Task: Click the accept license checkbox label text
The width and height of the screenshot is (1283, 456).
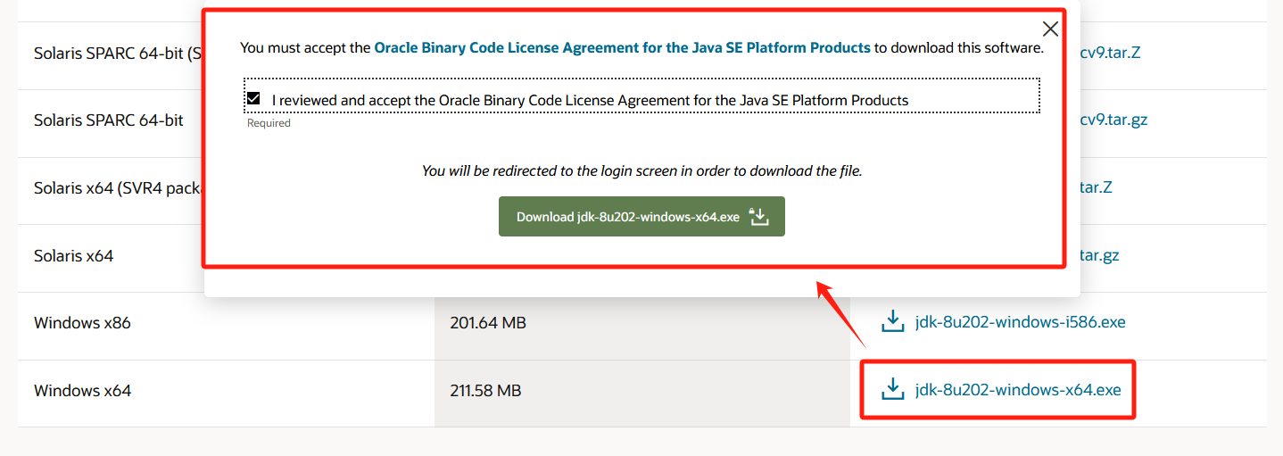Action: (x=590, y=100)
